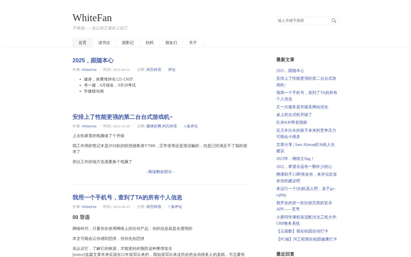Image resolution: width=411 pixels, height=257 pixels.
Task: Click author WhiteFan on the 2023-08-25 post
Action: [x=89, y=207]
